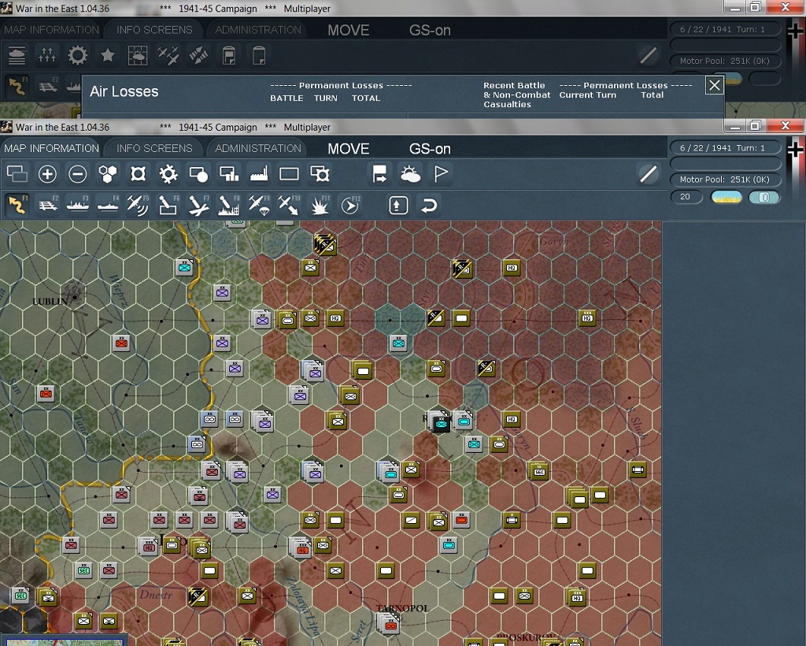Click the flag with arrow icon

tap(380, 174)
